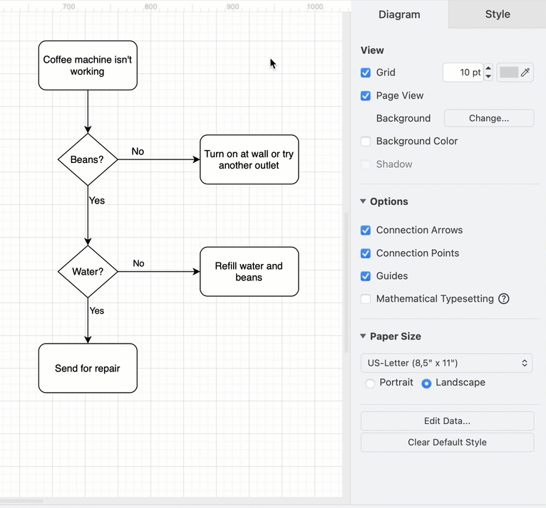Click the 'No' label beside Beans?

(138, 152)
